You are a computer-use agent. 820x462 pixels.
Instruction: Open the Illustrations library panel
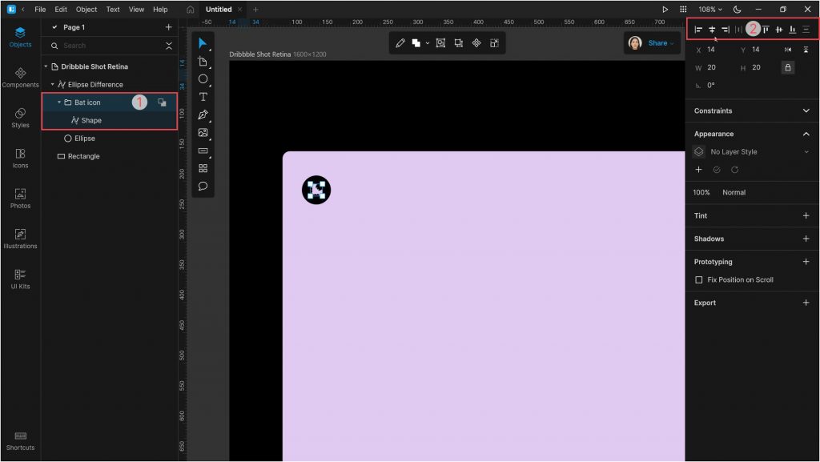click(x=20, y=239)
